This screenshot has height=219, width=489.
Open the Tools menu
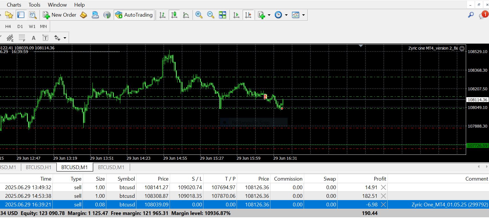point(34,5)
